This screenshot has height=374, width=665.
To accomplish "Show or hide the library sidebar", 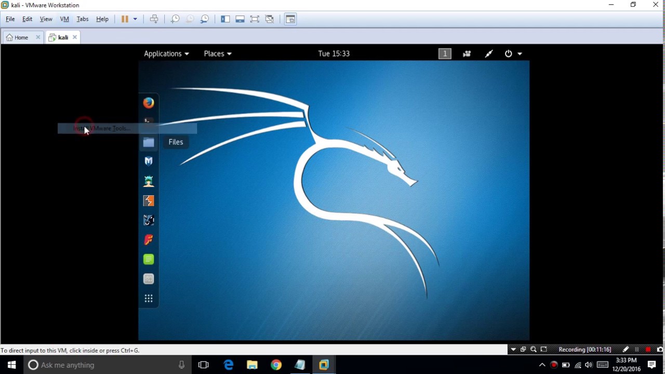I will 225,19.
